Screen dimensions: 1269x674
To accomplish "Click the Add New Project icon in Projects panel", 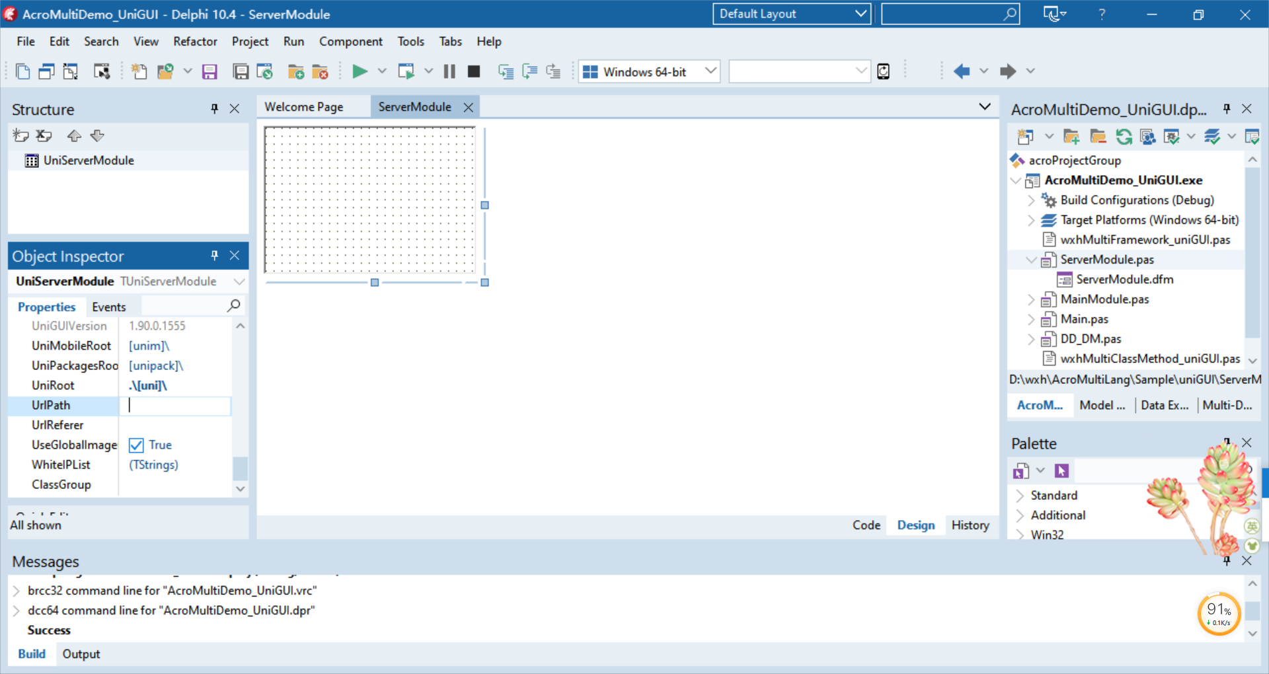I will click(x=1025, y=137).
